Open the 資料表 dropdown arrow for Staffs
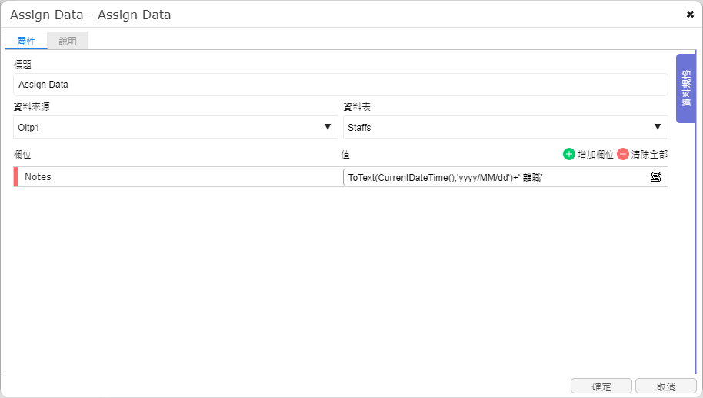 [658, 127]
